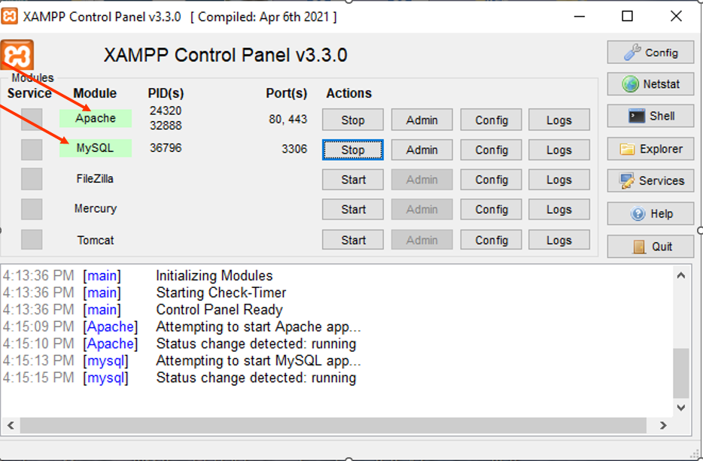The height and width of the screenshot is (461, 703).
Task: Click MySQL PID 36796
Action: coord(166,148)
